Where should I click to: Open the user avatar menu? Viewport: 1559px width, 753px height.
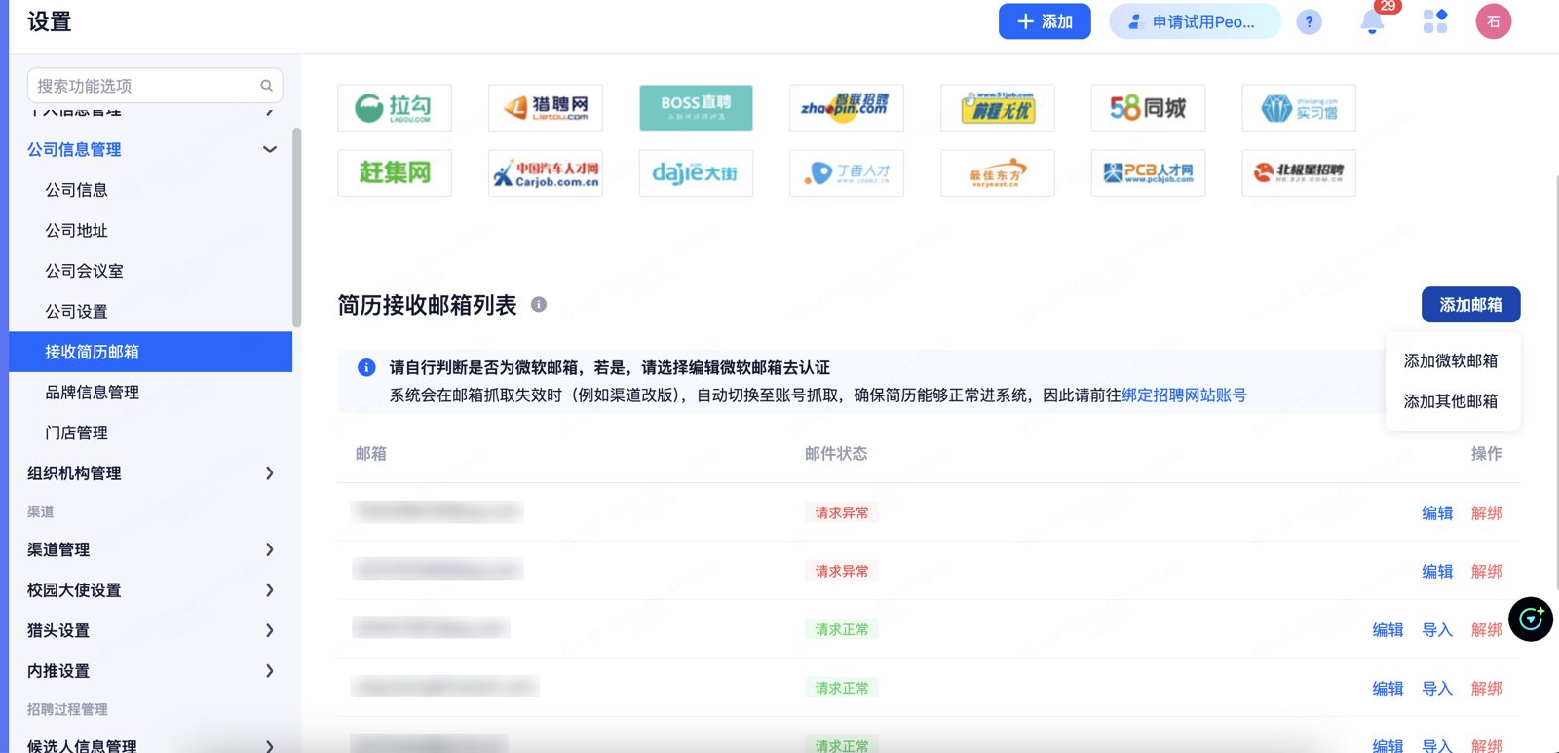coord(1493,21)
